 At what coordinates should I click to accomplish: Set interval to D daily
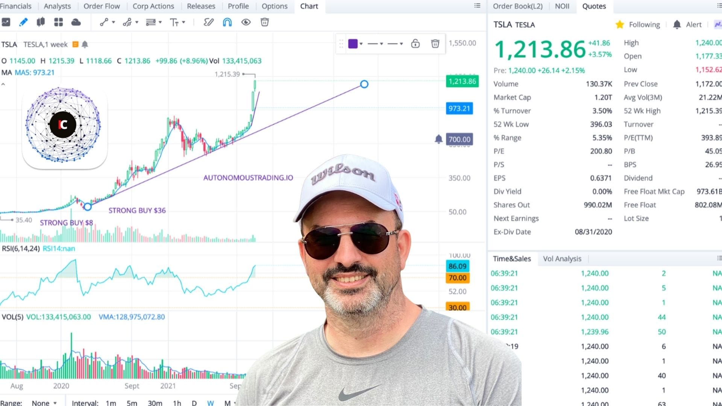tap(194, 403)
